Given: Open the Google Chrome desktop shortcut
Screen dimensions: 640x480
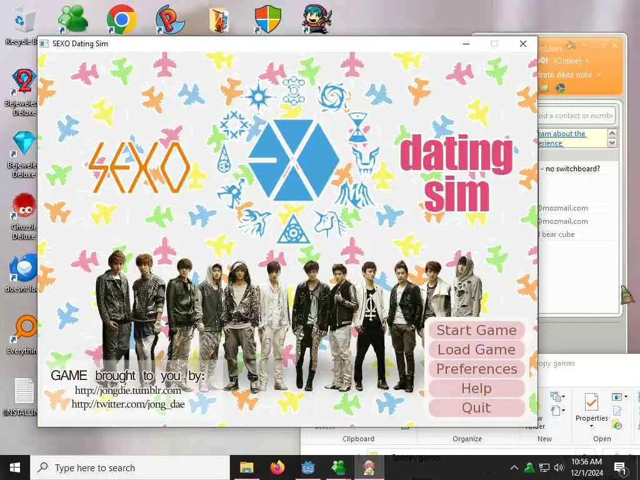Looking at the screenshot, I should click(x=121, y=19).
